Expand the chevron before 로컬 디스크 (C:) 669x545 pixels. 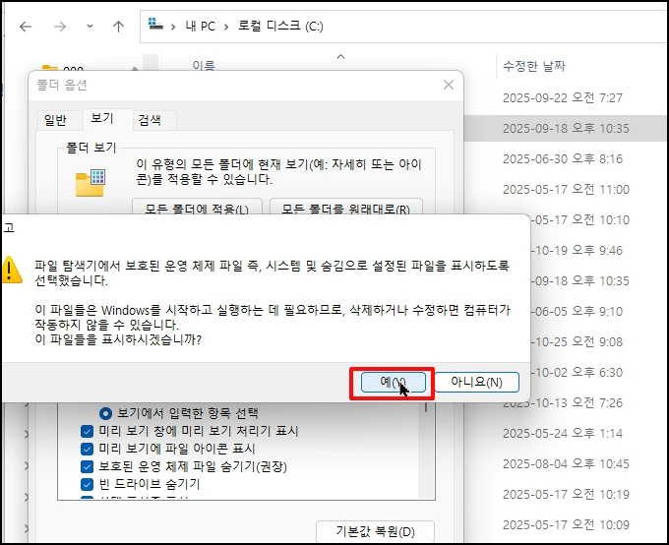[x=226, y=27]
